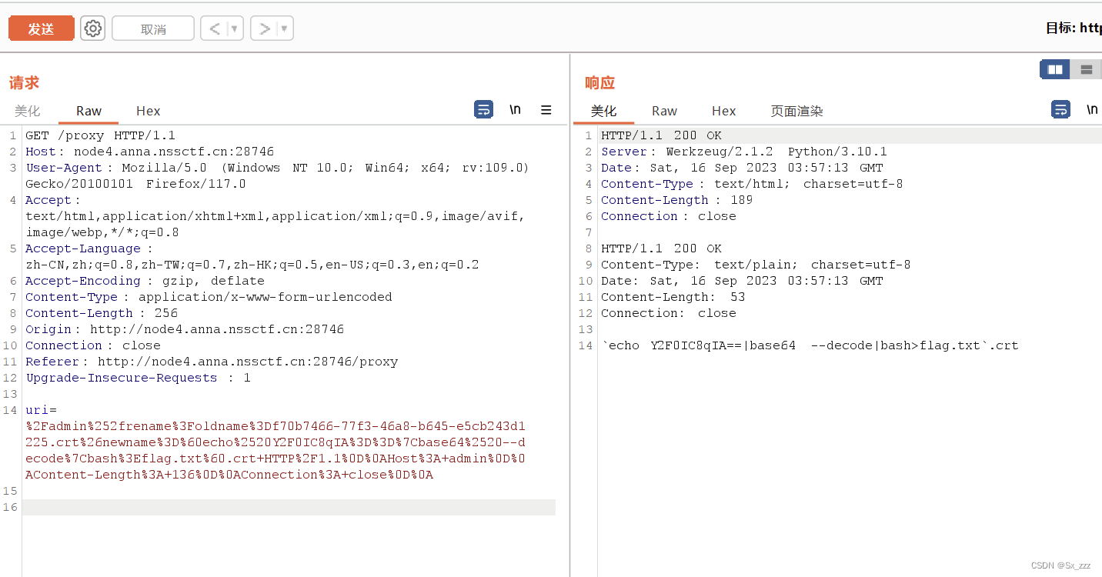The image size is (1102, 577).
Task: Click the orange 发送 send button
Action: pos(42,29)
